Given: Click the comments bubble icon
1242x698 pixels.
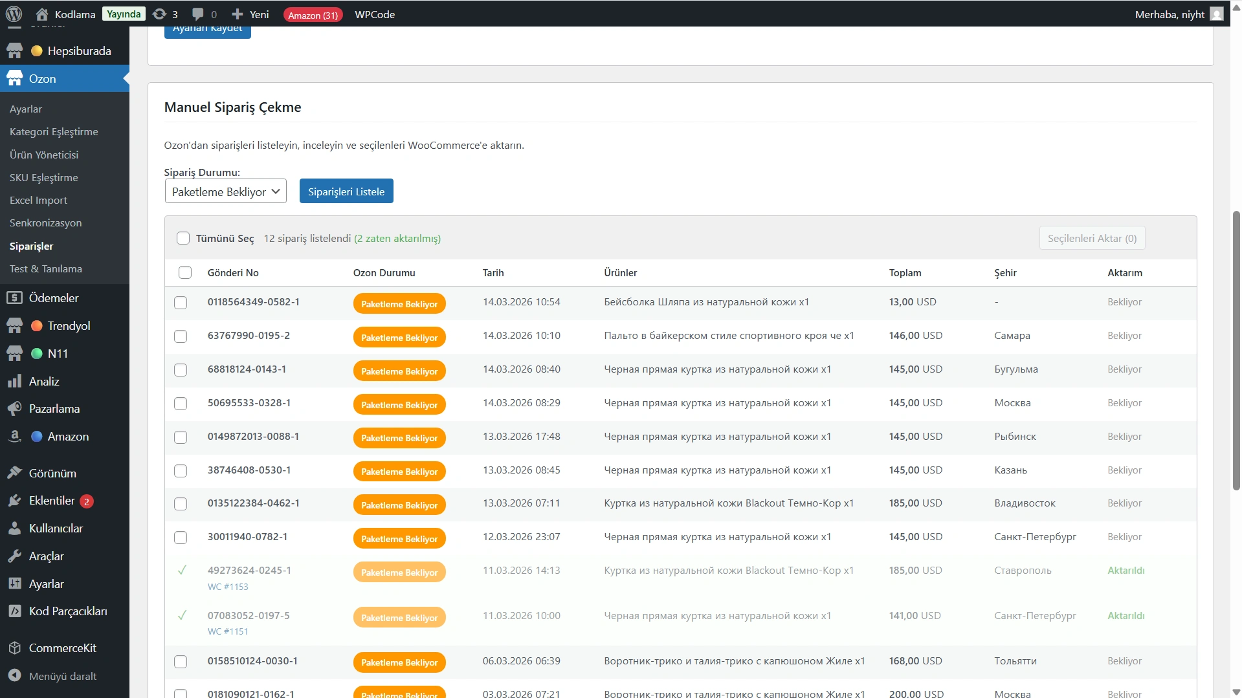Looking at the screenshot, I should [198, 14].
